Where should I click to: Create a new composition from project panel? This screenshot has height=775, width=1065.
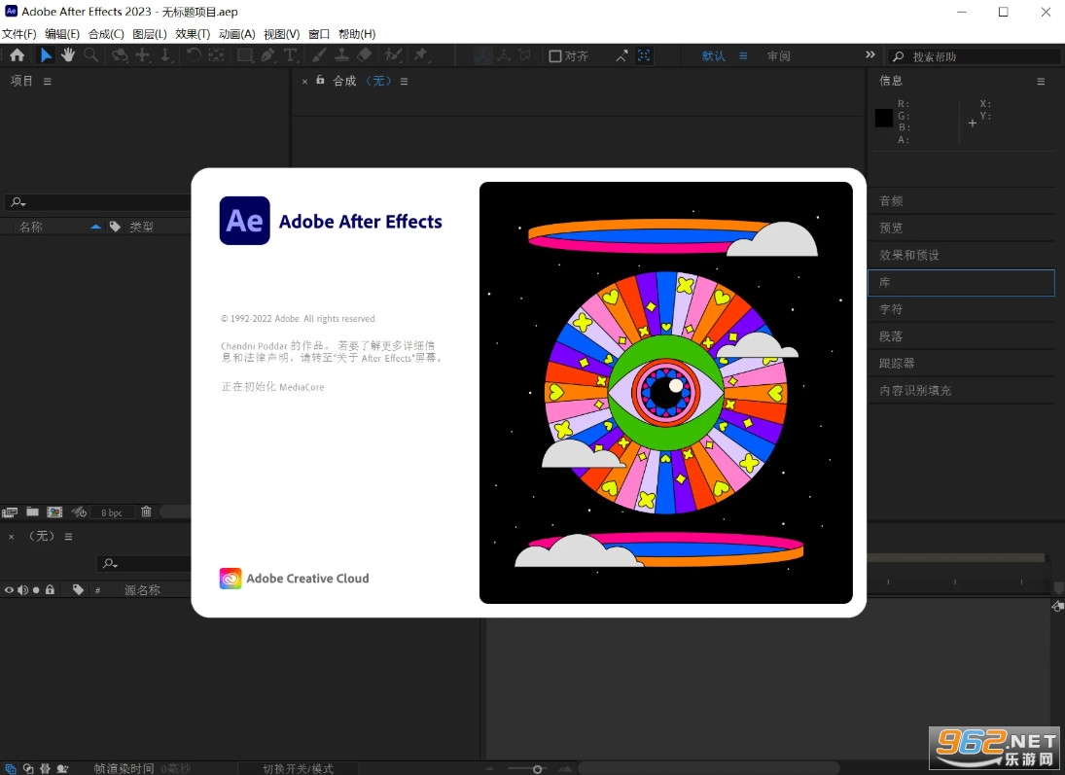[x=54, y=512]
